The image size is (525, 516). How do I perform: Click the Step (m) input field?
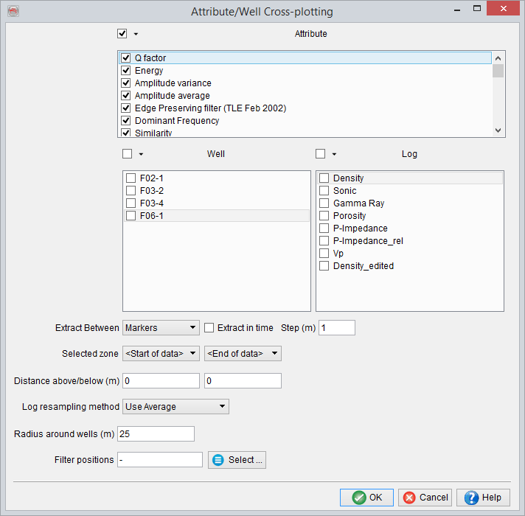pyautogui.click(x=336, y=327)
